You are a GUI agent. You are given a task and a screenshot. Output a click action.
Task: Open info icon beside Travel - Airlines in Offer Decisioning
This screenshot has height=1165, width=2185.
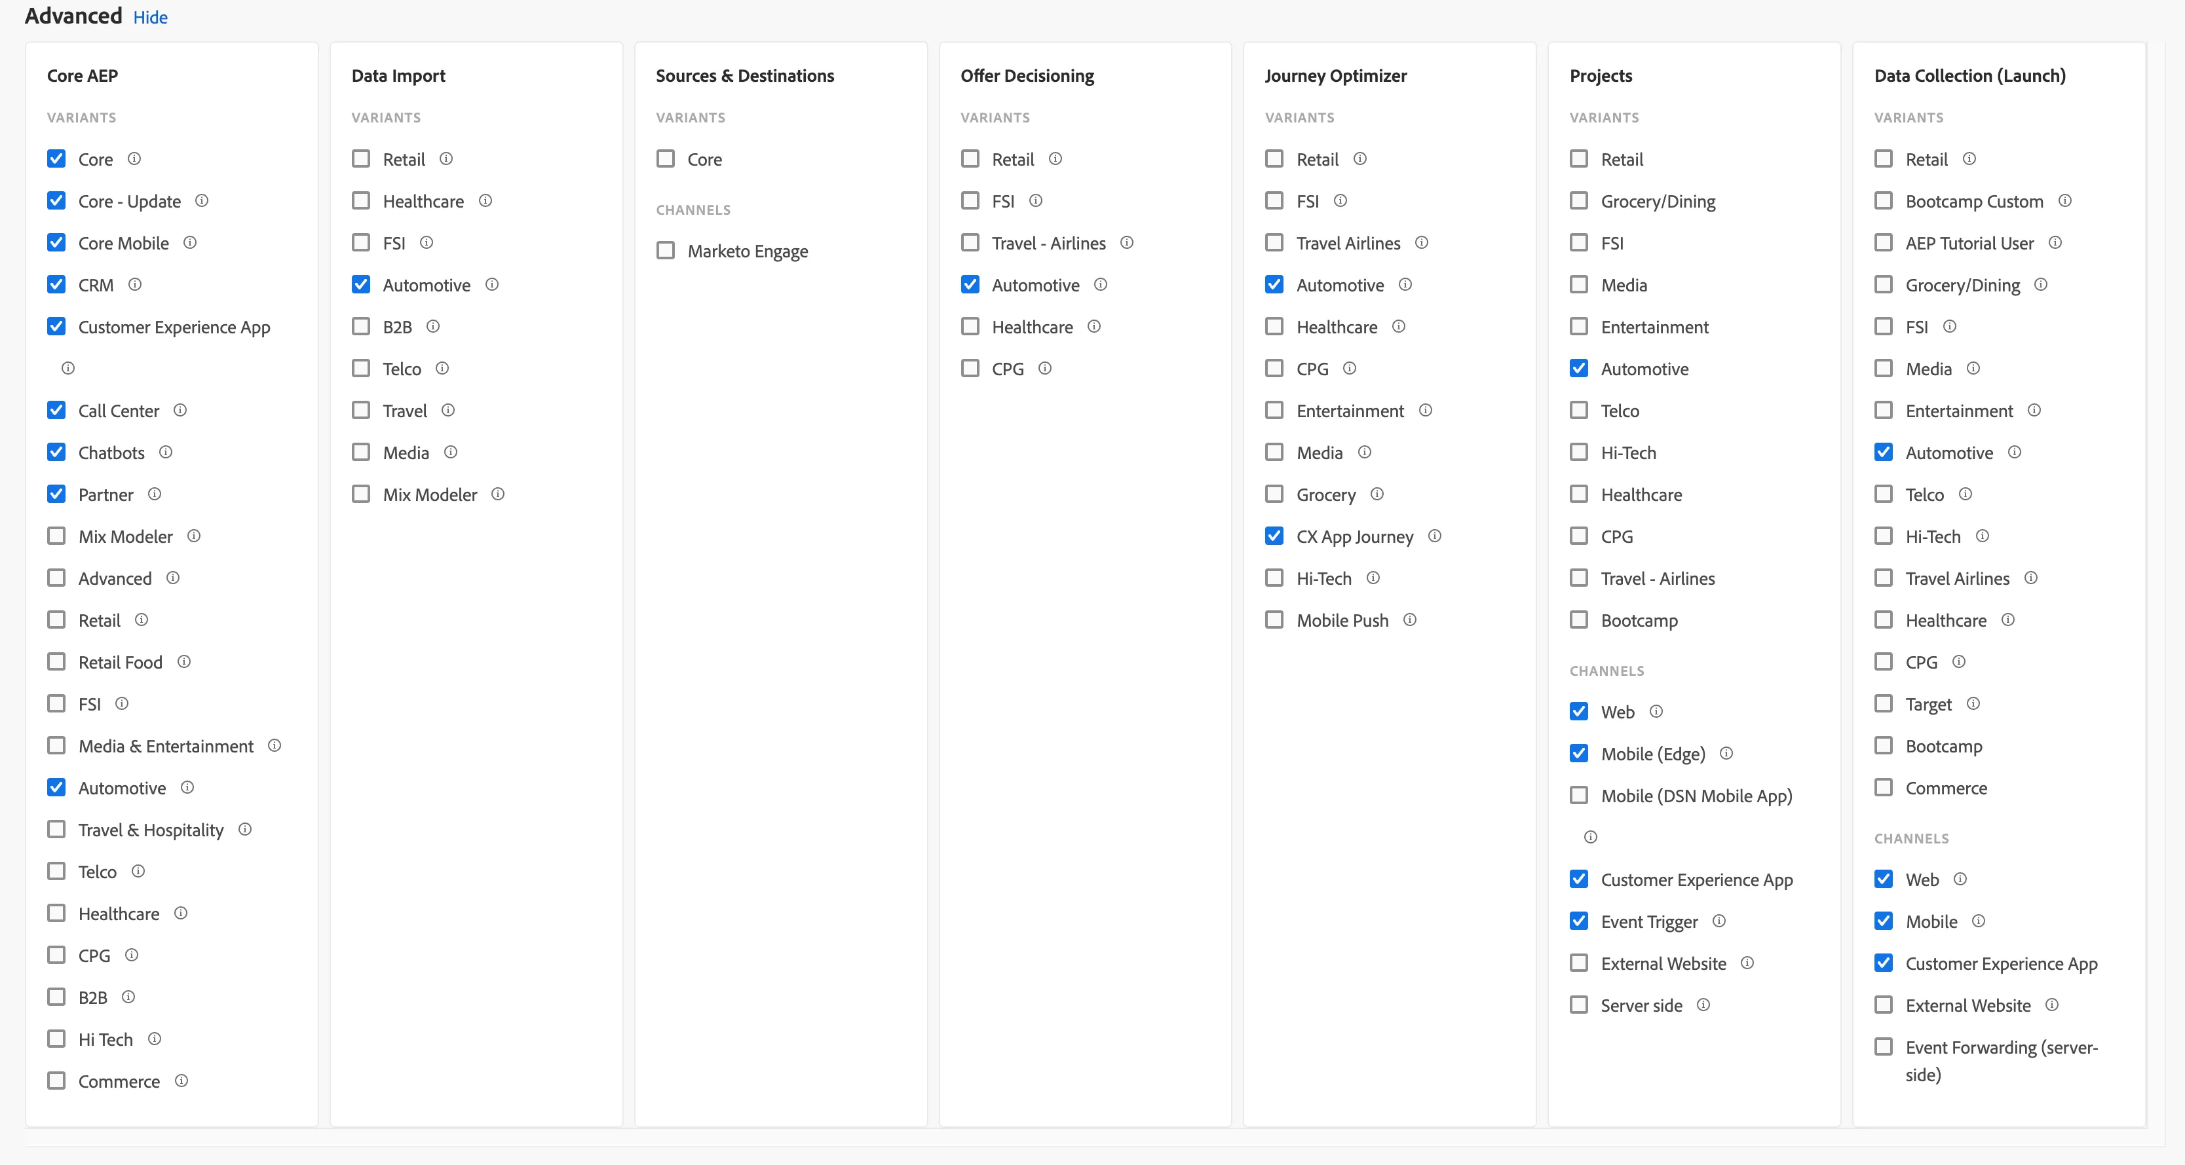[x=1126, y=242]
